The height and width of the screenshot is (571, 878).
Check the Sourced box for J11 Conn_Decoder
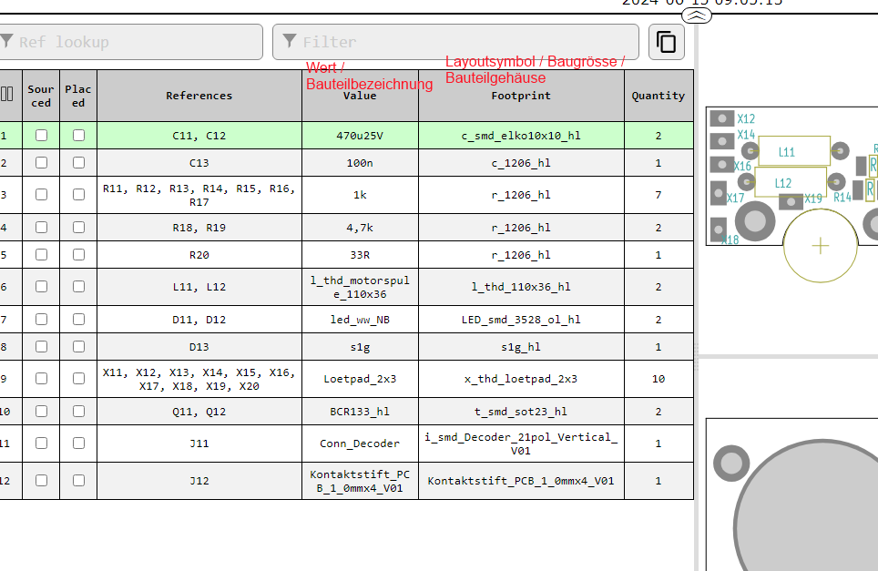(41, 444)
